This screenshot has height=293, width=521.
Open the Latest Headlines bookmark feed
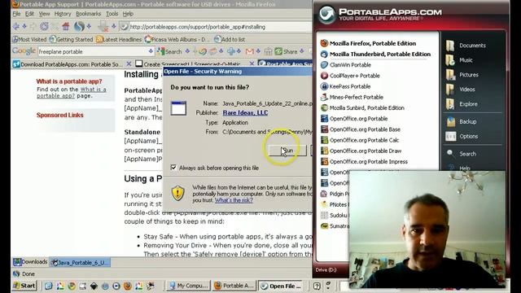pyautogui.click(x=119, y=39)
